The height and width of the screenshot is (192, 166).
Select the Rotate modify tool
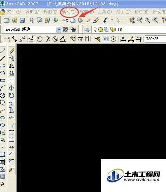pos(11,95)
